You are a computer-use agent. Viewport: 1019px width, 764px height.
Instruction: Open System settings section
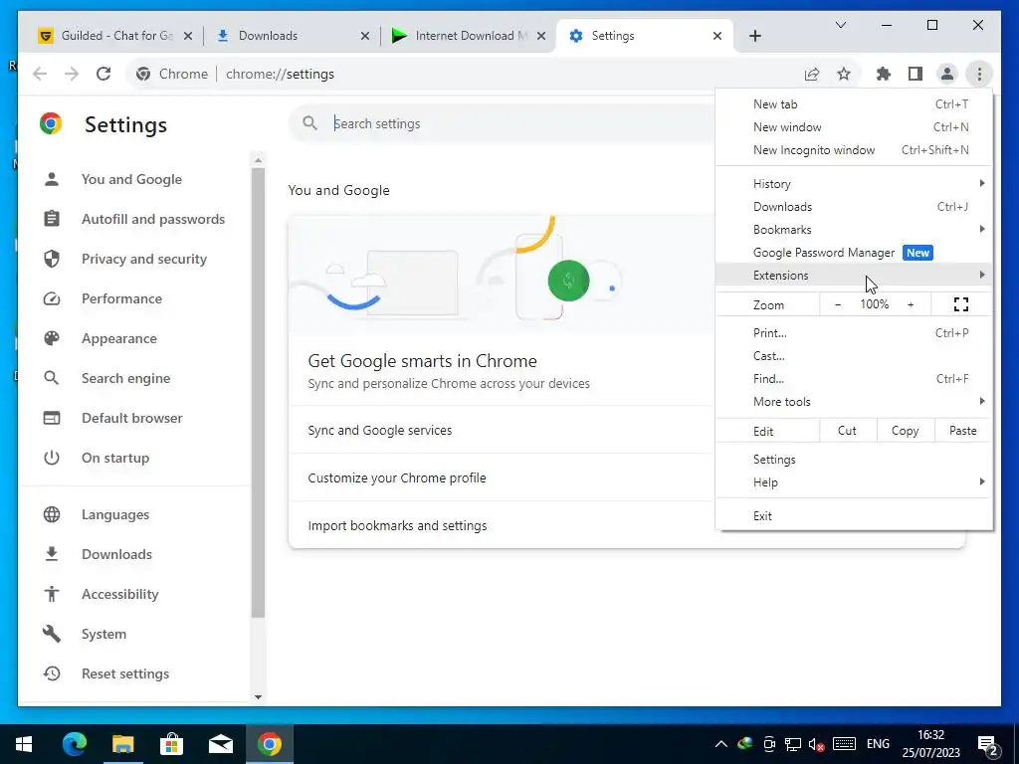(134, 634)
